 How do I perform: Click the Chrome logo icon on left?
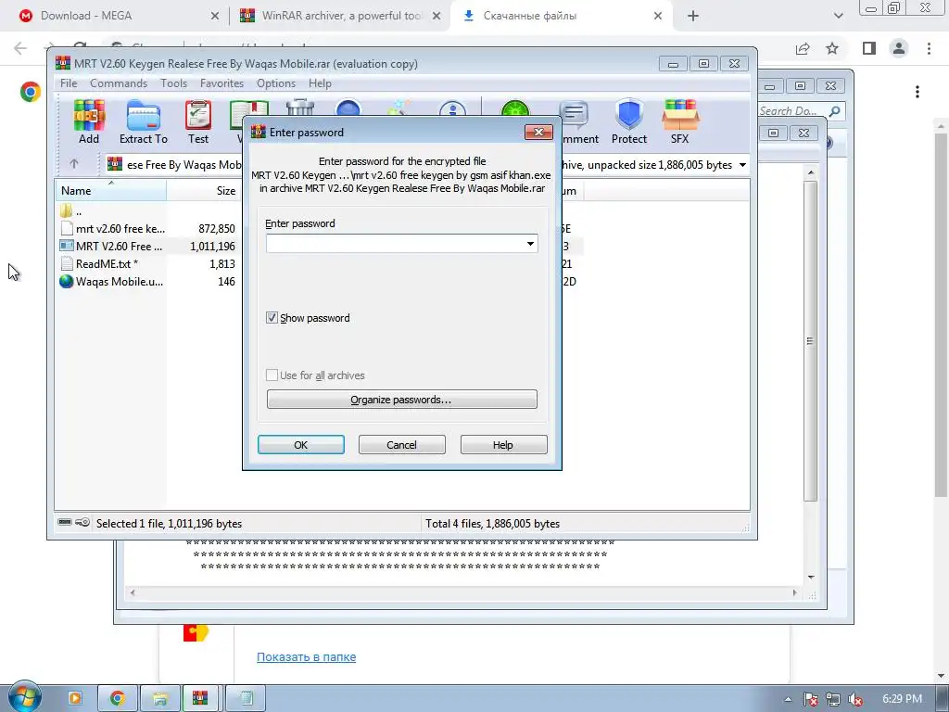31,92
